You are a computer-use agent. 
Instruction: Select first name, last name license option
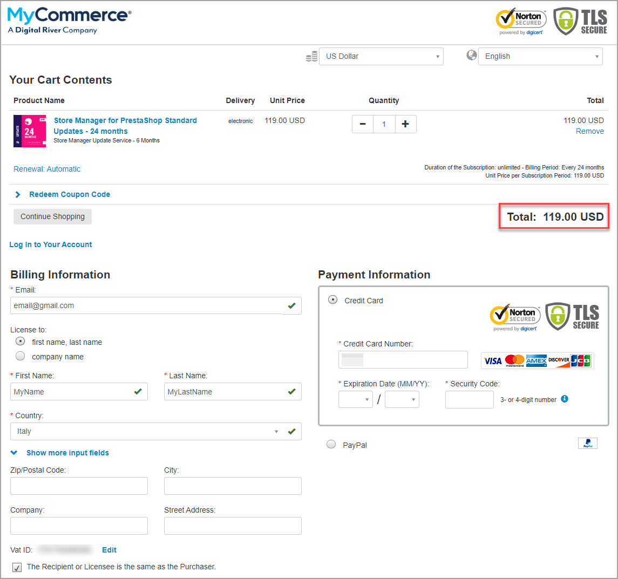click(x=20, y=342)
